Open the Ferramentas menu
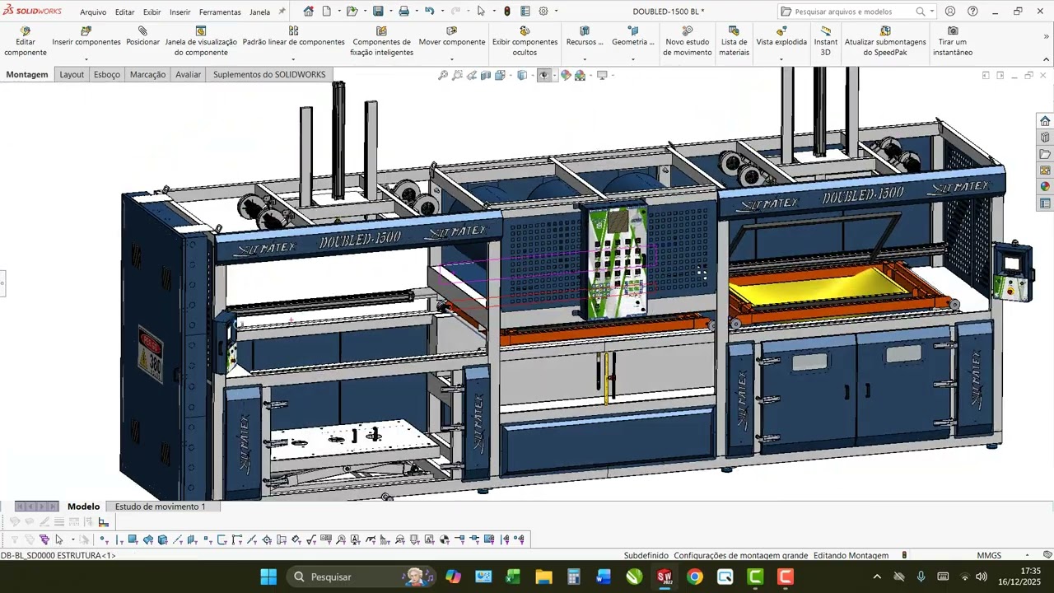 point(220,12)
